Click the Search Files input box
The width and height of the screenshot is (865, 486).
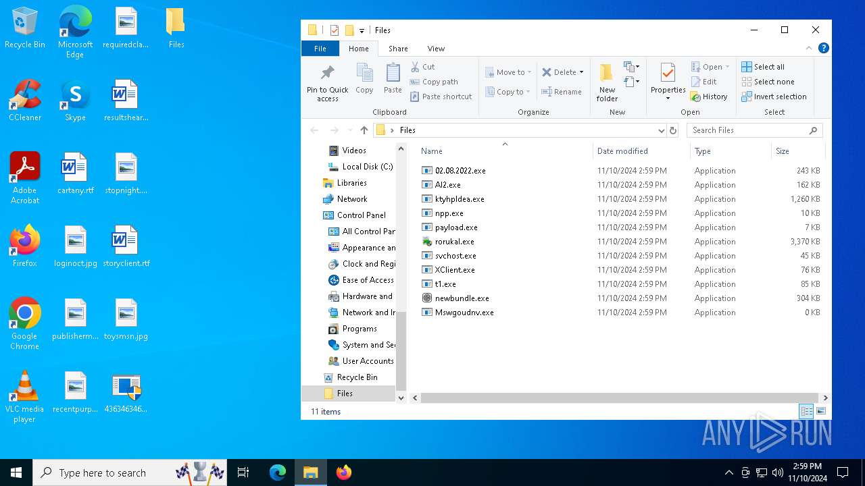[755, 130]
